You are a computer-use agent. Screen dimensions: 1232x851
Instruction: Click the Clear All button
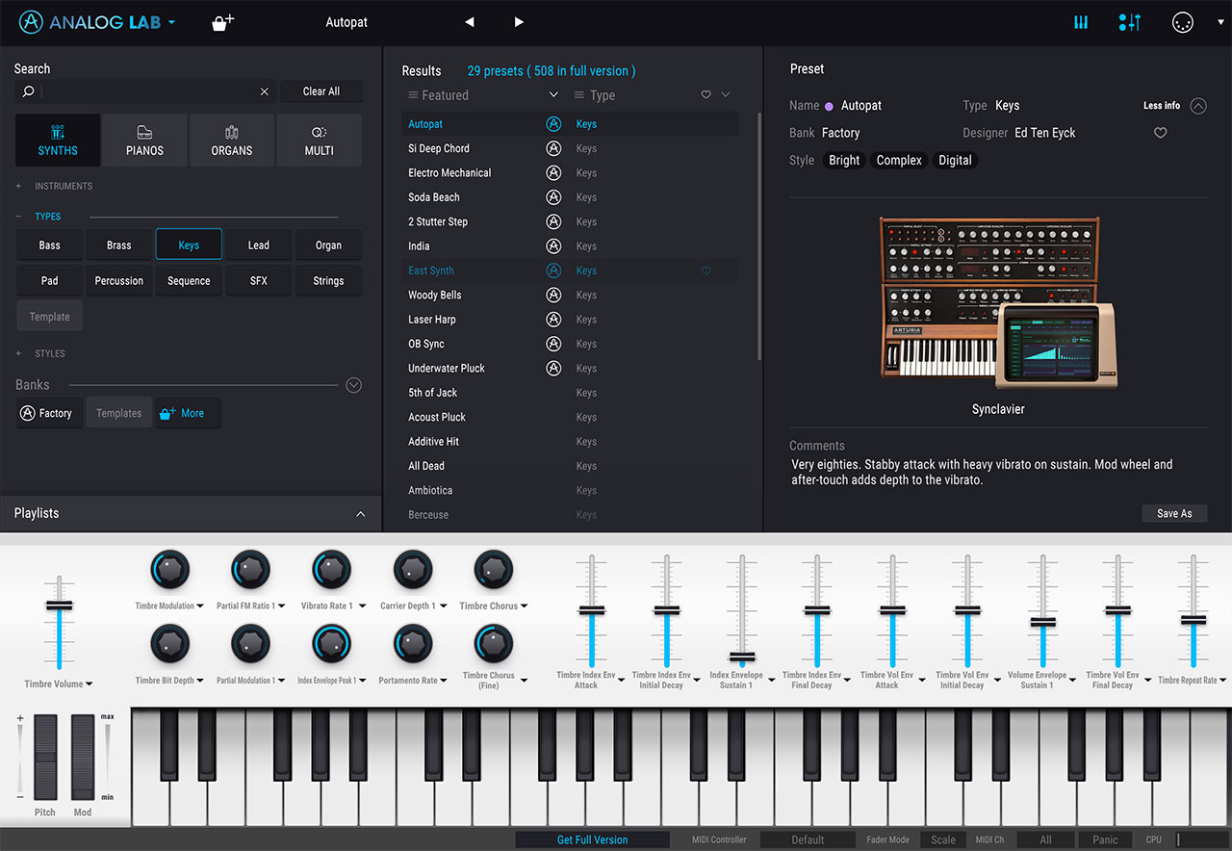click(321, 91)
